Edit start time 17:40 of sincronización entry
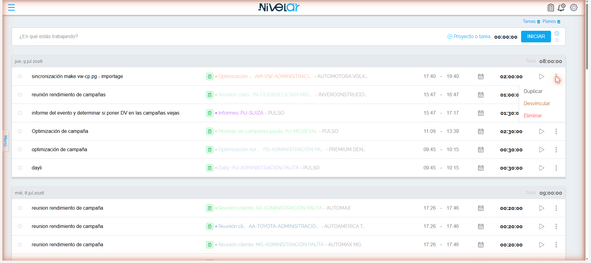The image size is (591, 263). tap(430, 76)
